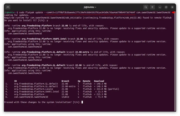This screenshot has width=180, height=116.
Task: Click the terminal cursor after [Y/n]:
Action: (82, 102)
